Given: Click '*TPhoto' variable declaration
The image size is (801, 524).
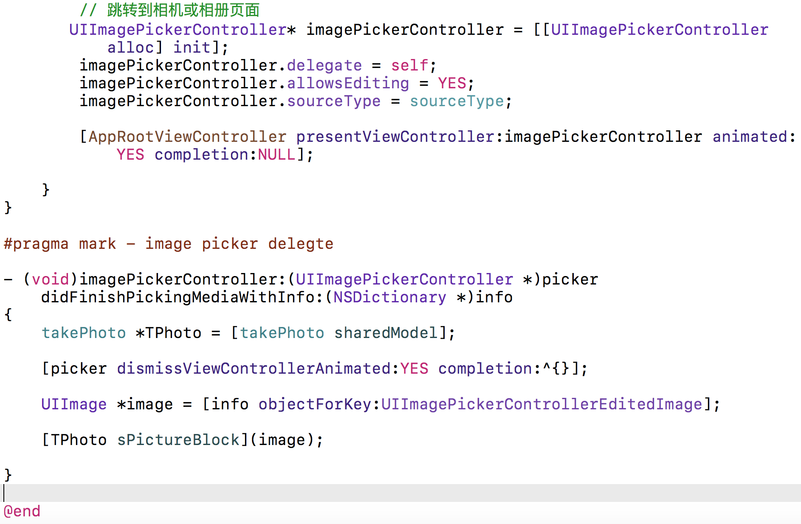Looking at the screenshot, I should pos(169,333).
